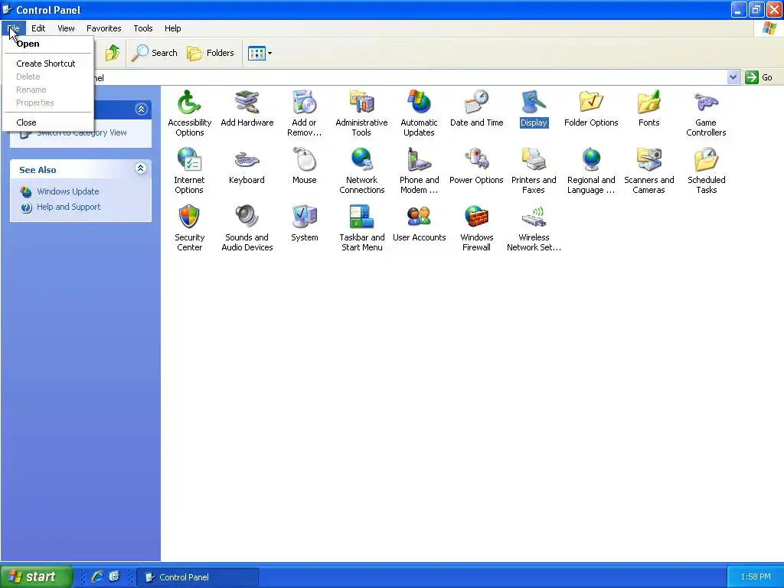The height and width of the screenshot is (588, 784).
Task: Expand the address bar dropdown arrow
Action: pyautogui.click(x=733, y=77)
